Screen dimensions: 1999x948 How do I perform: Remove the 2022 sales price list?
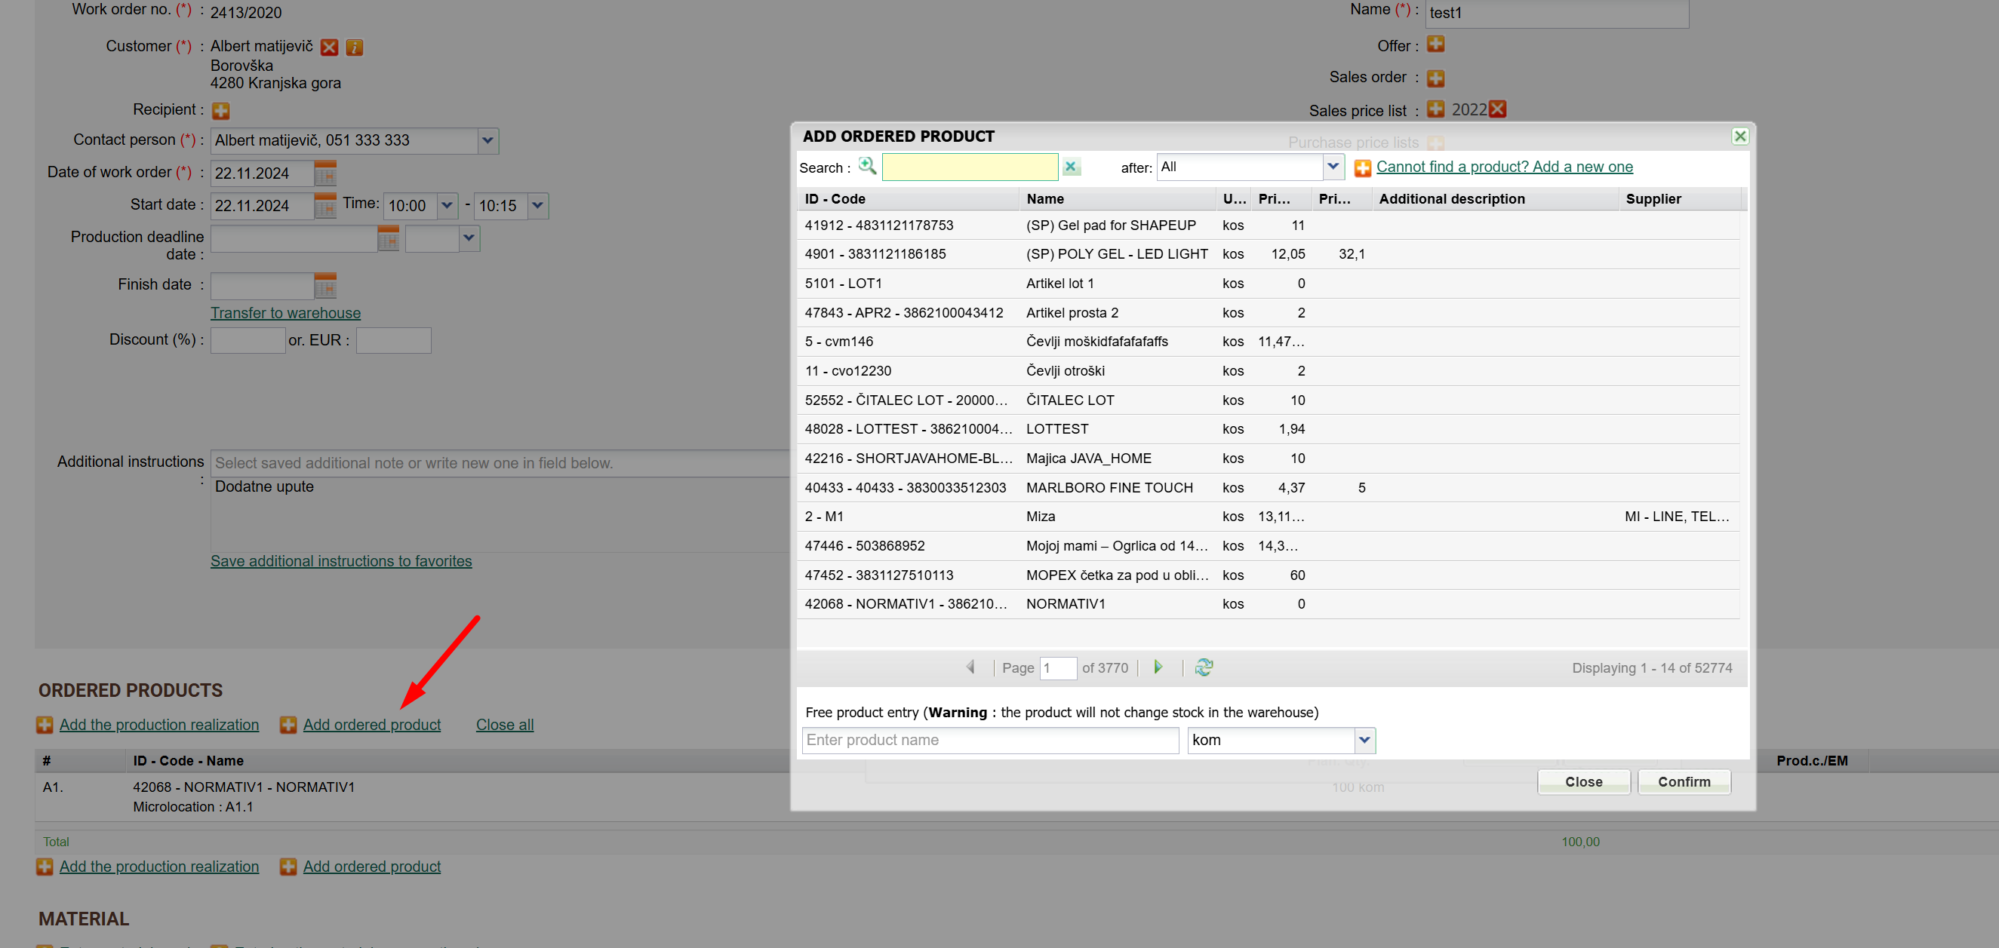[1497, 109]
